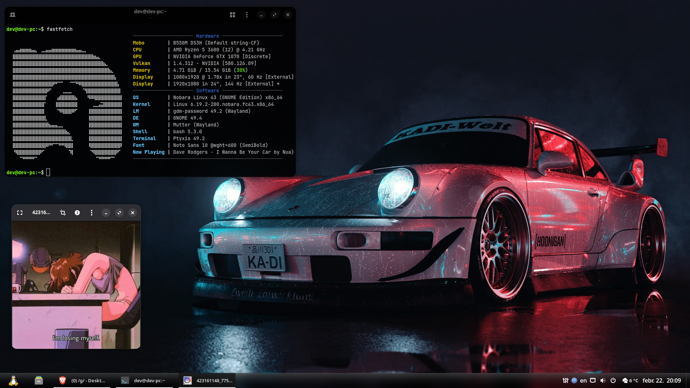Open the power menu icon
Screen dimensions: 690x388
[x=613, y=380]
